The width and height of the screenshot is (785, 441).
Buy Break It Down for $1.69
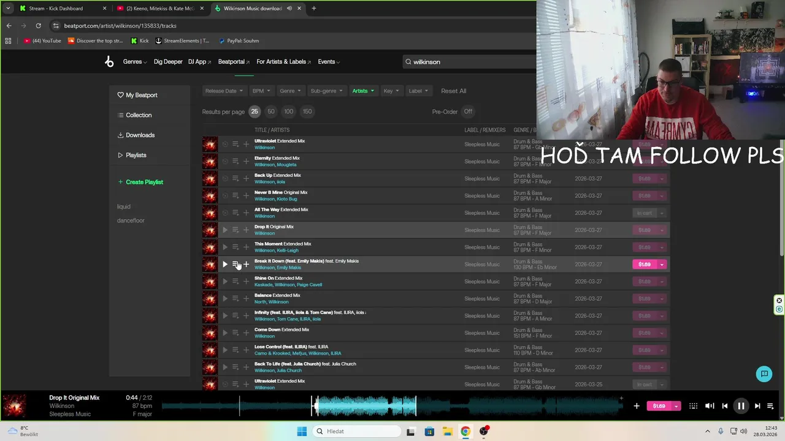645,265
